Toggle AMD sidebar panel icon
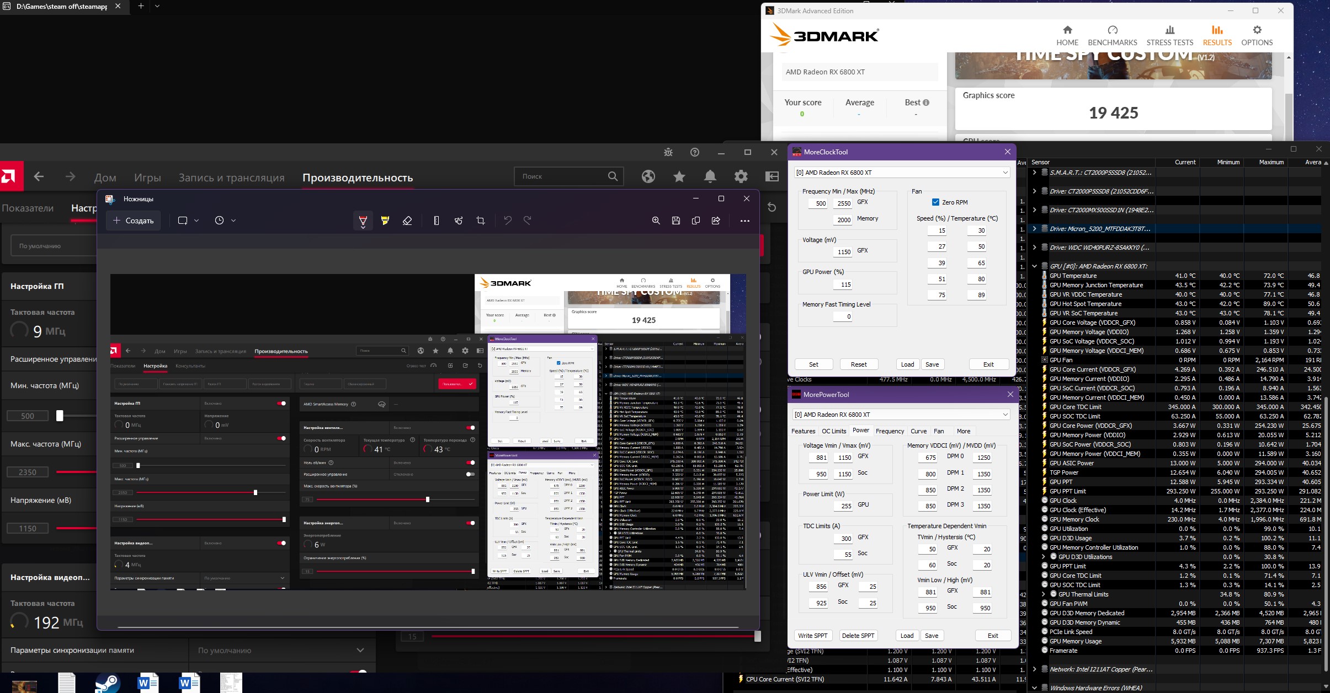Screen dimensions: 1330x693 (x=772, y=176)
